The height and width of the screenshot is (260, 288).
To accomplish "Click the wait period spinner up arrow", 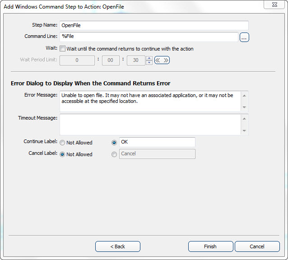I will 149,58.
